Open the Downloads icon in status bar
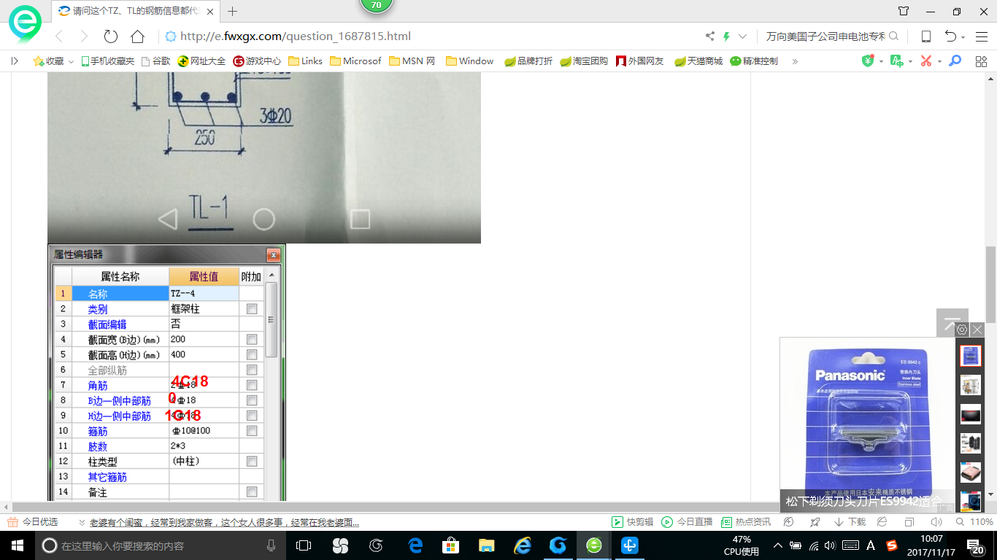 pos(850,522)
